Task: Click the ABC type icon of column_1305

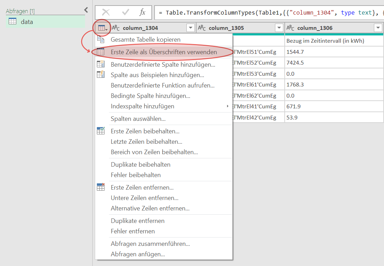Action: pos(202,28)
